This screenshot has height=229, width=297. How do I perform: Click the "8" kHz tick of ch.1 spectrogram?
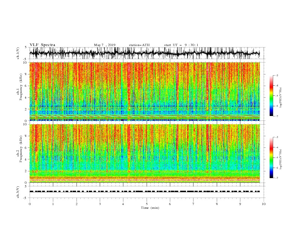[26, 74]
